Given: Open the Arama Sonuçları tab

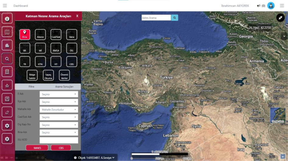Looking at the screenshot, I should (64, 87).
